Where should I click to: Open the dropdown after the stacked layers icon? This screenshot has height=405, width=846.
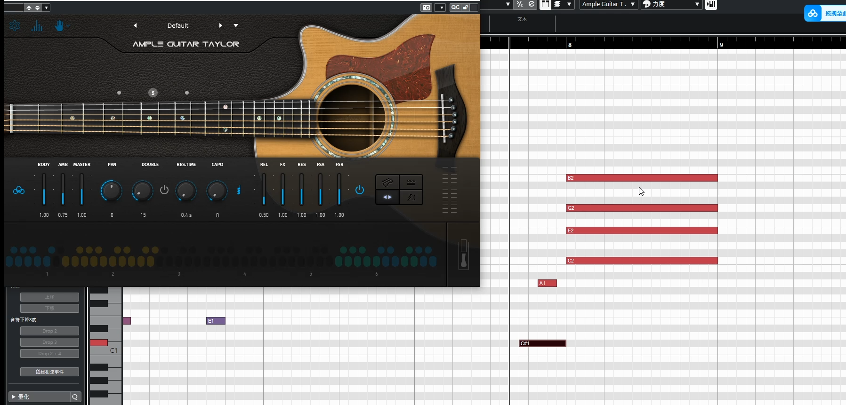tap(569, 4)
